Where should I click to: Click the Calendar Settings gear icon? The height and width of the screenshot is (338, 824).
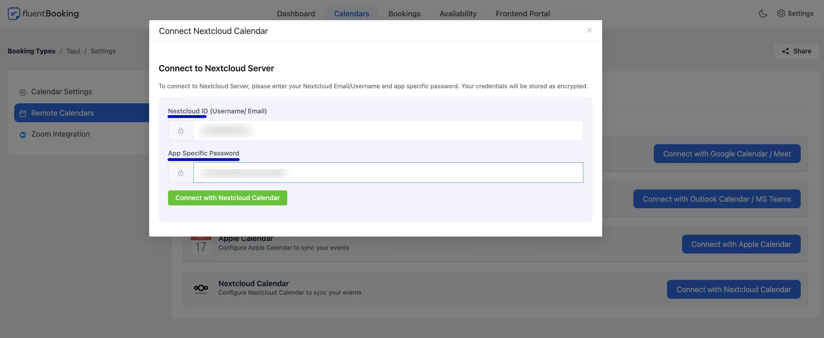pyautogui.click(x=23, y=92)
